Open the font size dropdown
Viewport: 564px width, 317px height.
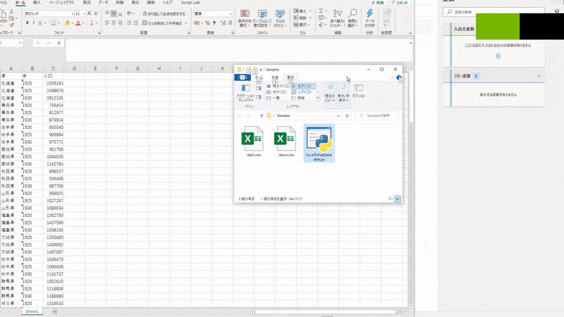click(x=84, y=13)
